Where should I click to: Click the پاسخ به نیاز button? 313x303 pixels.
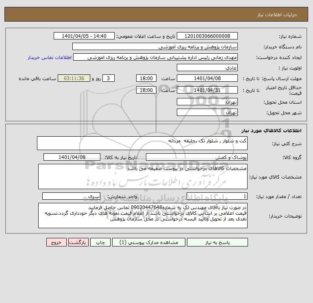[217, 242]
